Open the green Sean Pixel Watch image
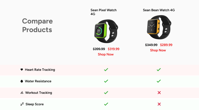 [x=106, y=31]
